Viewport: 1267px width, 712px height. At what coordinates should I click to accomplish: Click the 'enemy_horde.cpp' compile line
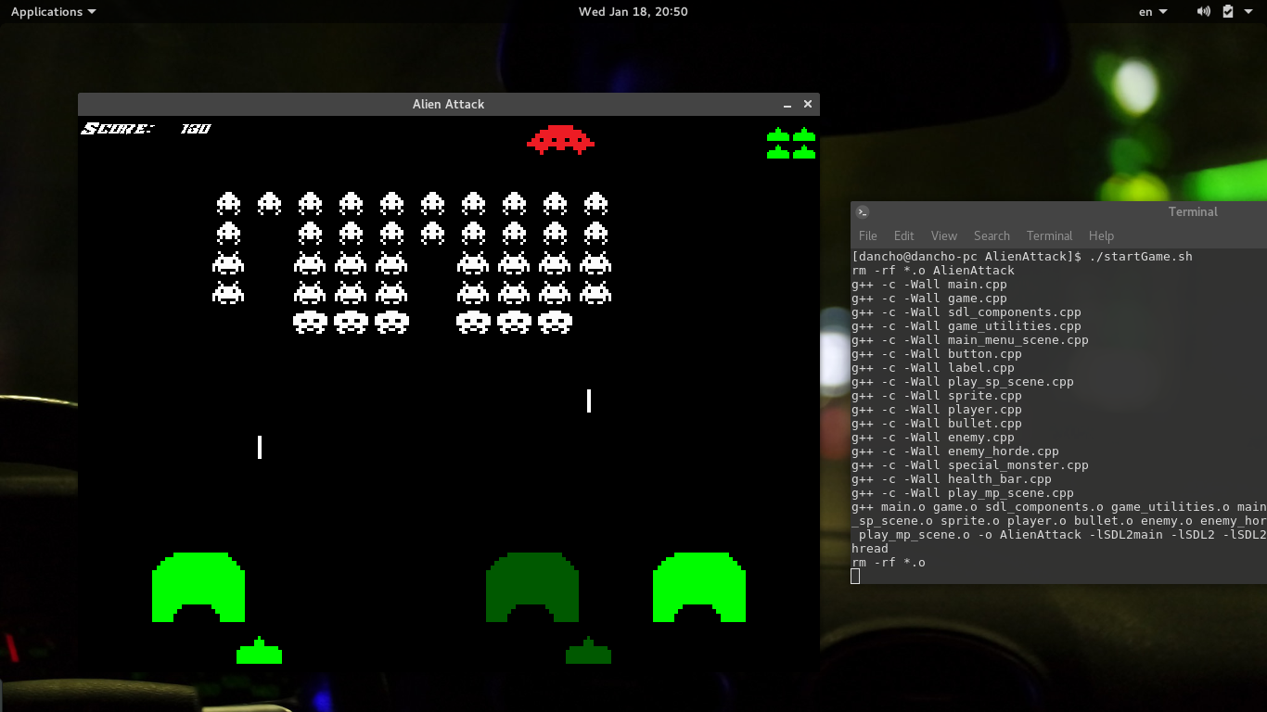[955, 451]
